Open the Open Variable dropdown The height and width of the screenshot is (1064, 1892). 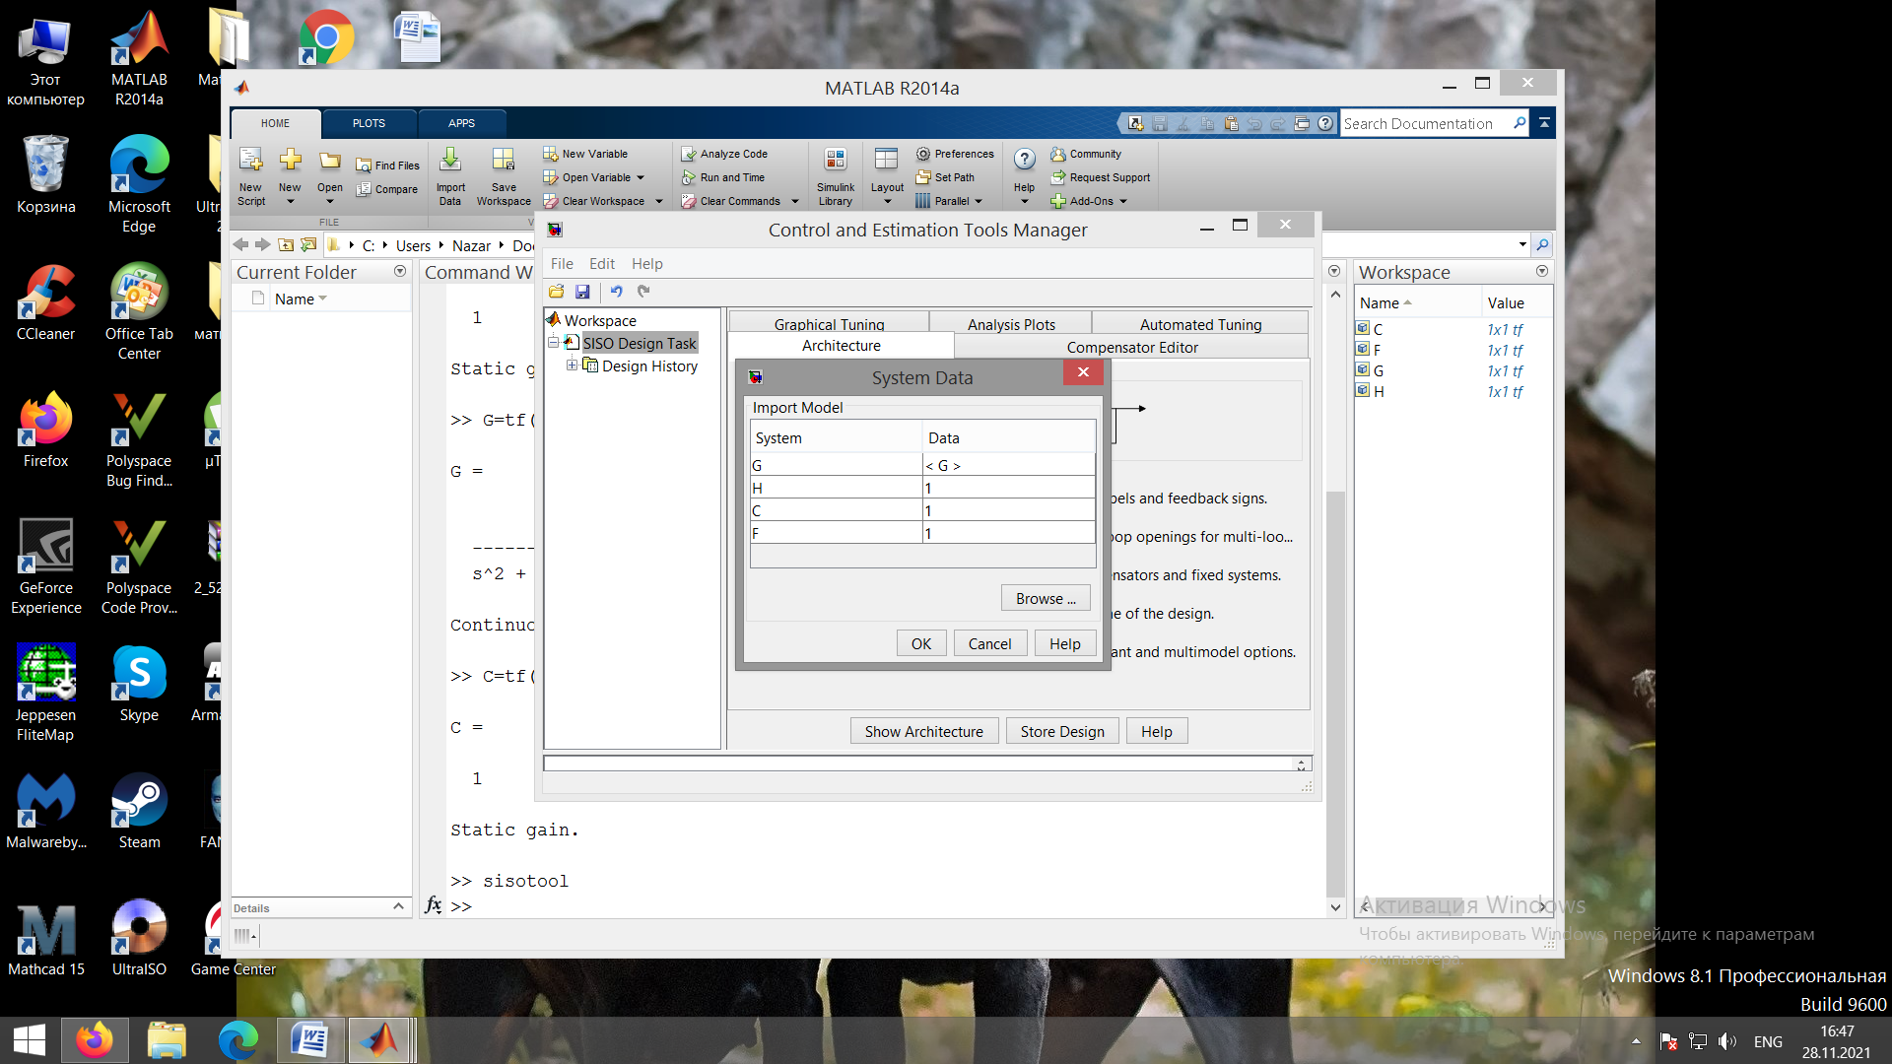641,178
